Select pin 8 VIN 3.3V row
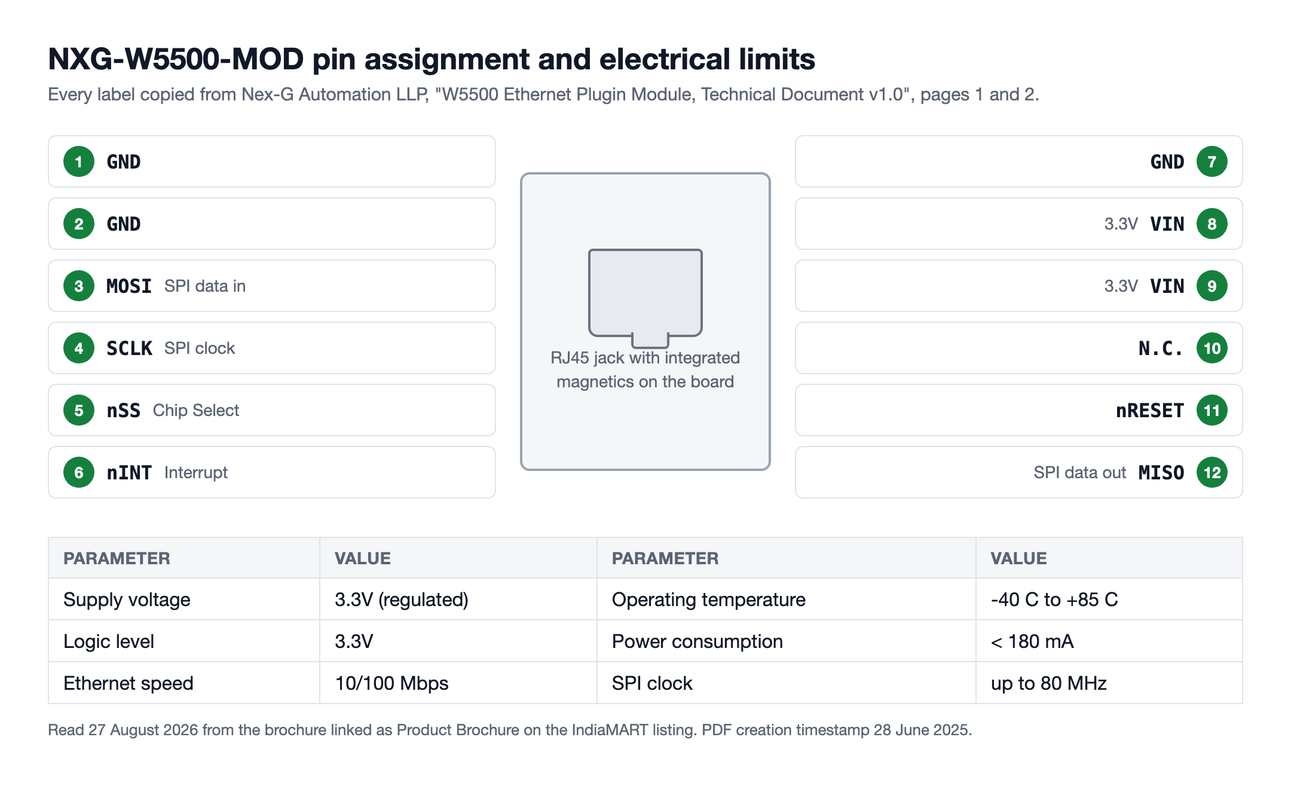 point(1019,224)
